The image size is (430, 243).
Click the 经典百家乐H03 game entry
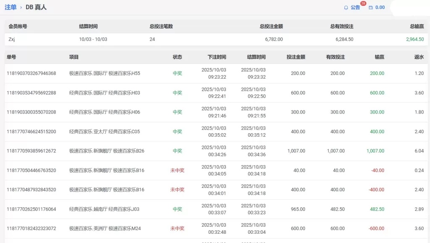pos(105,93)
